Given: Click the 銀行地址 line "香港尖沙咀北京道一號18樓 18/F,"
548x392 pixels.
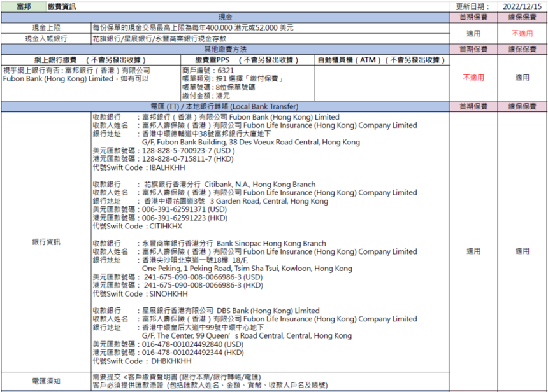Looking at the screenshot, I should (170, 260).
